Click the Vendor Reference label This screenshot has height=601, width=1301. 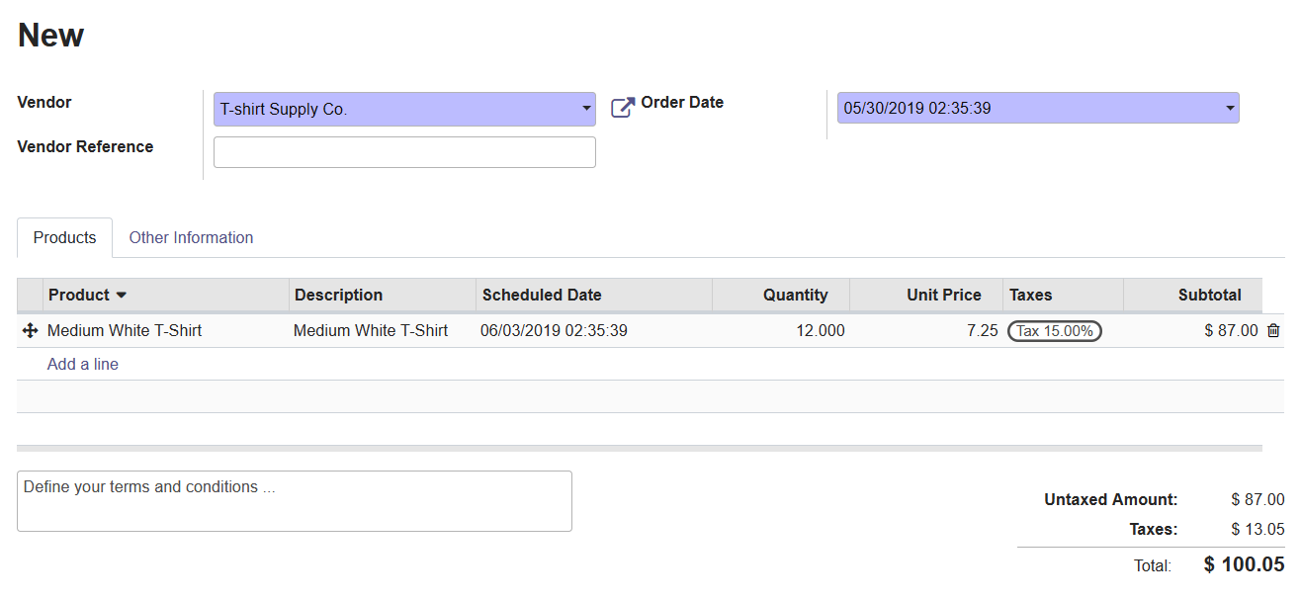click(85, 147)
